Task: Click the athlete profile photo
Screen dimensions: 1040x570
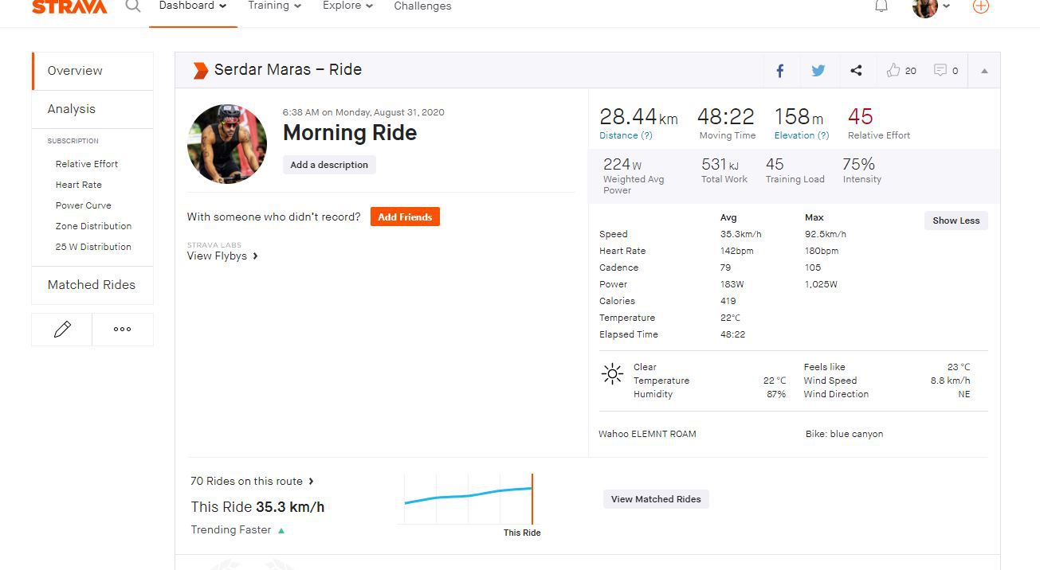Action: pyautogui.click(x=227, y=144)
